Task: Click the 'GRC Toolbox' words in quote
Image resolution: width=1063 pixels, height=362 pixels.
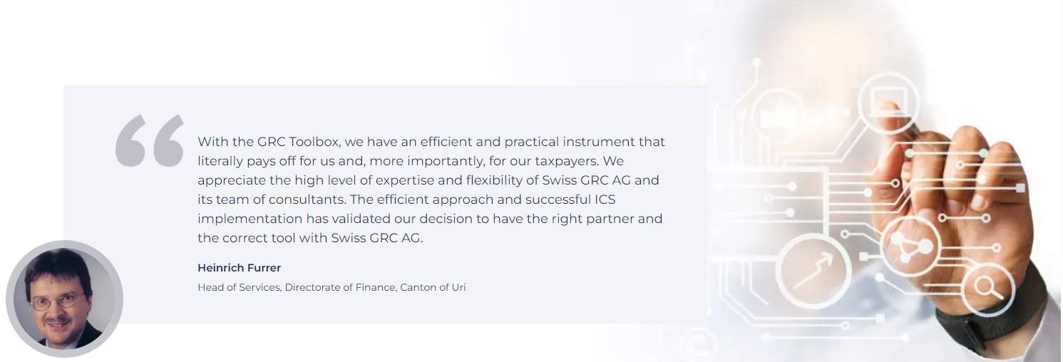Action: (299, 142)
